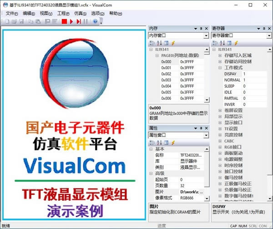Collapse the 基本 property category
Screen dimensions: 273x229
click(x=151, y=149)
